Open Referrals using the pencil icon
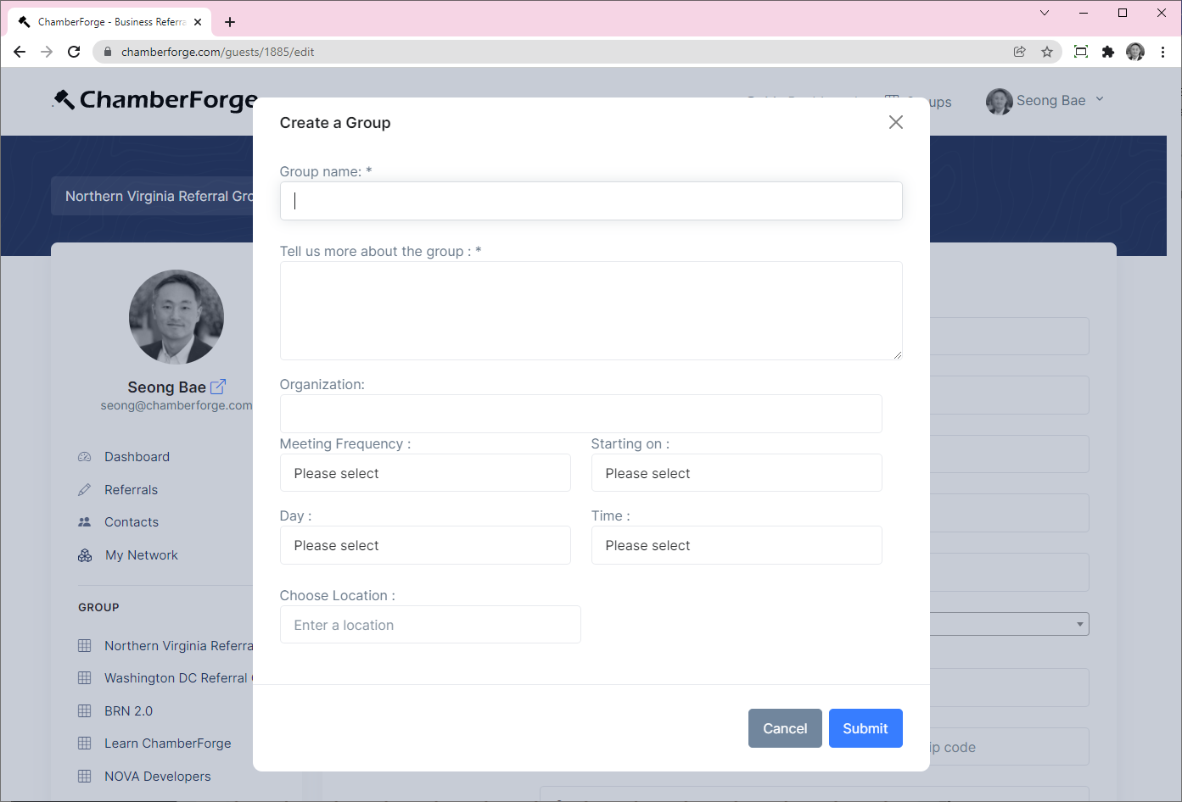This screenshot has width=1182, height=802. (x=84, y=489)
